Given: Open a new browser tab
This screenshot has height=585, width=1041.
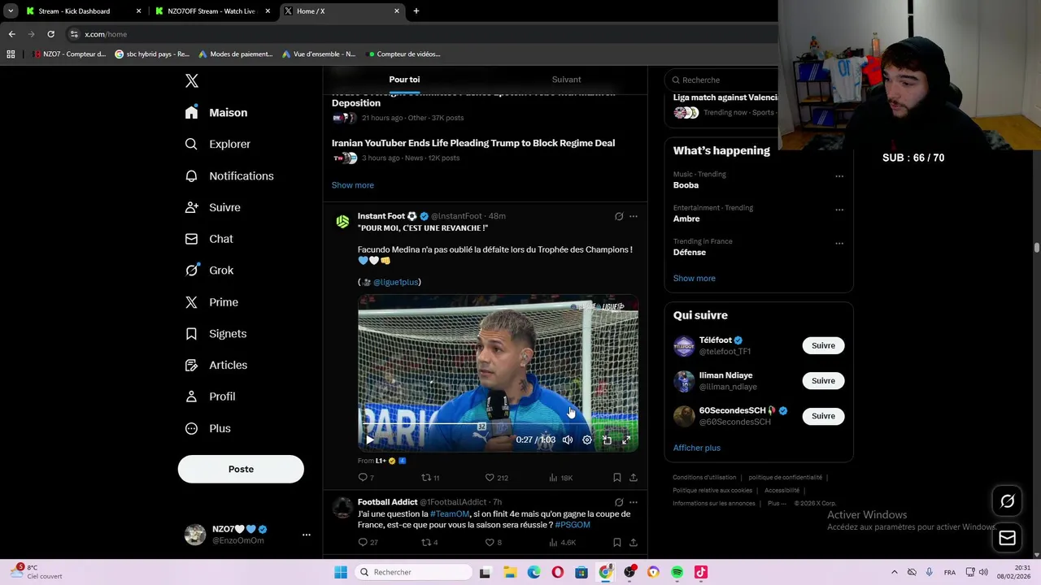Looking at the screenshot, I should pos(416,11).
